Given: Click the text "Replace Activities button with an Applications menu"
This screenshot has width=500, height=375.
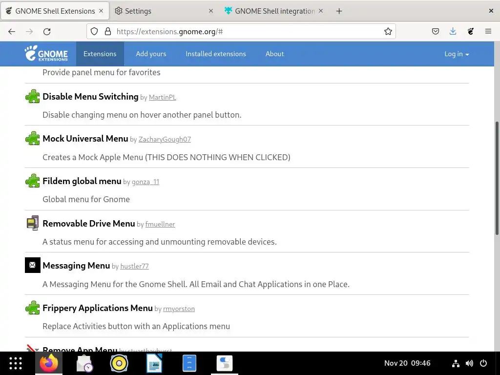Looking at the screenshot, I should click(136, 326).
